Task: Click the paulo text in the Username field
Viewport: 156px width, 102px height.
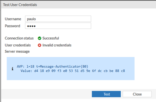Action: tap(31, 19)
